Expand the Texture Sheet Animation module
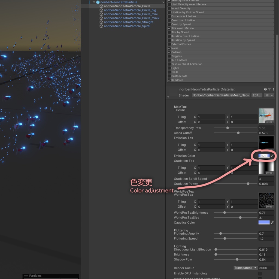 pyautogui.click(x=220, y=64)
